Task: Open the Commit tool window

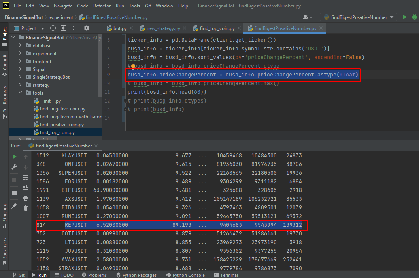Action: [x=4, y=65]
